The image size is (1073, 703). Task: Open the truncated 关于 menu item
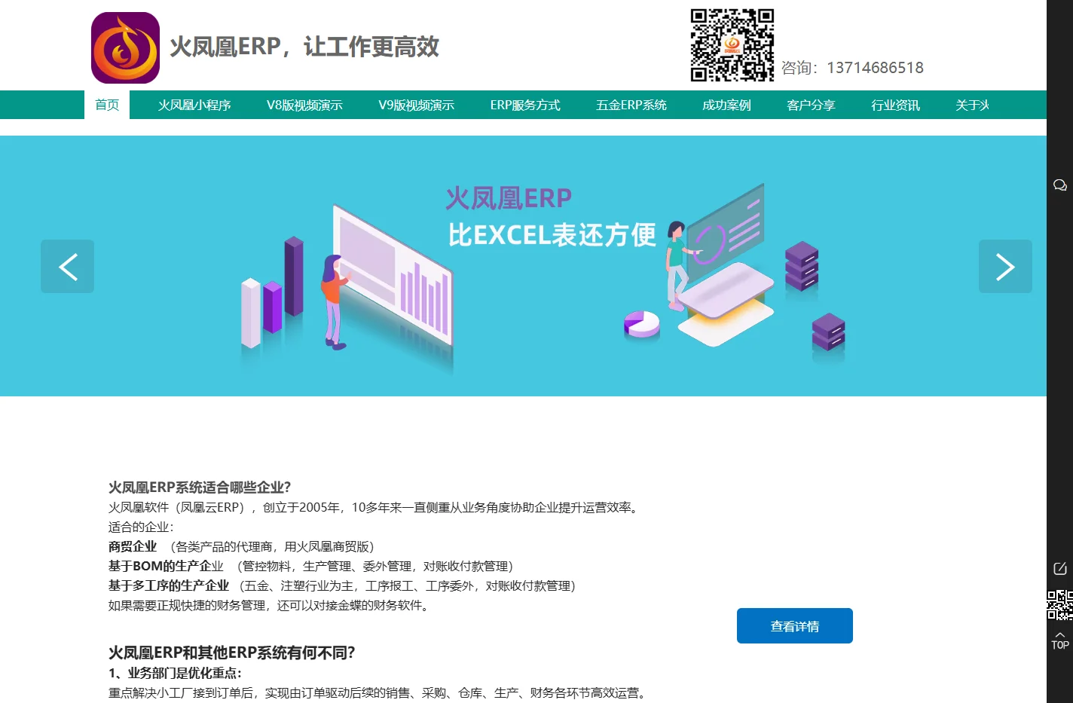click(x=972, y=105)
